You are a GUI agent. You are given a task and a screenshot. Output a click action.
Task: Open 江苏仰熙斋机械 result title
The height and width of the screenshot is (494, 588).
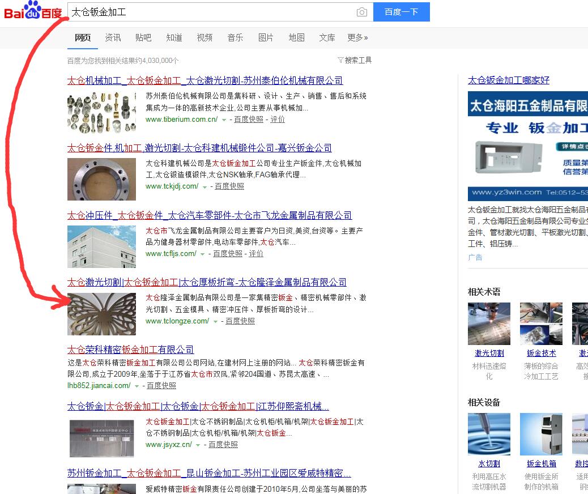coord(198,406)
